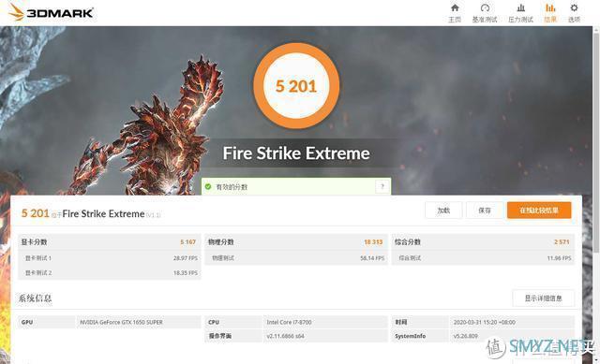The width and height of the screenshot is (600, 364).
Task: Click the combined score value 2 571
Action: pos(562,241)
